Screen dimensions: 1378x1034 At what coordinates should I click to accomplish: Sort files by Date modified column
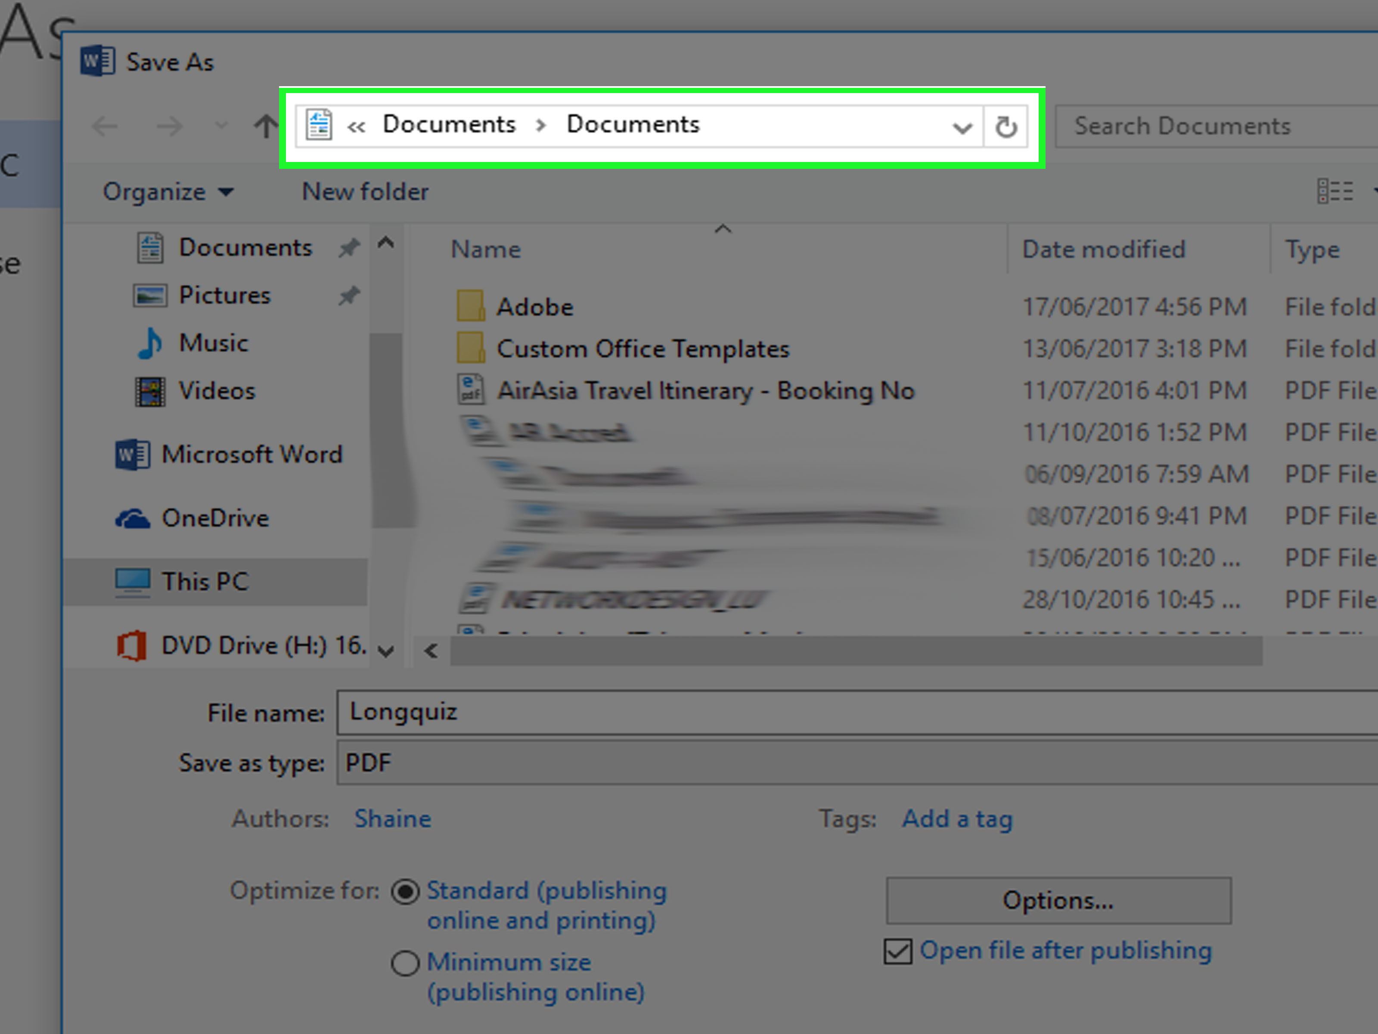1103,249
